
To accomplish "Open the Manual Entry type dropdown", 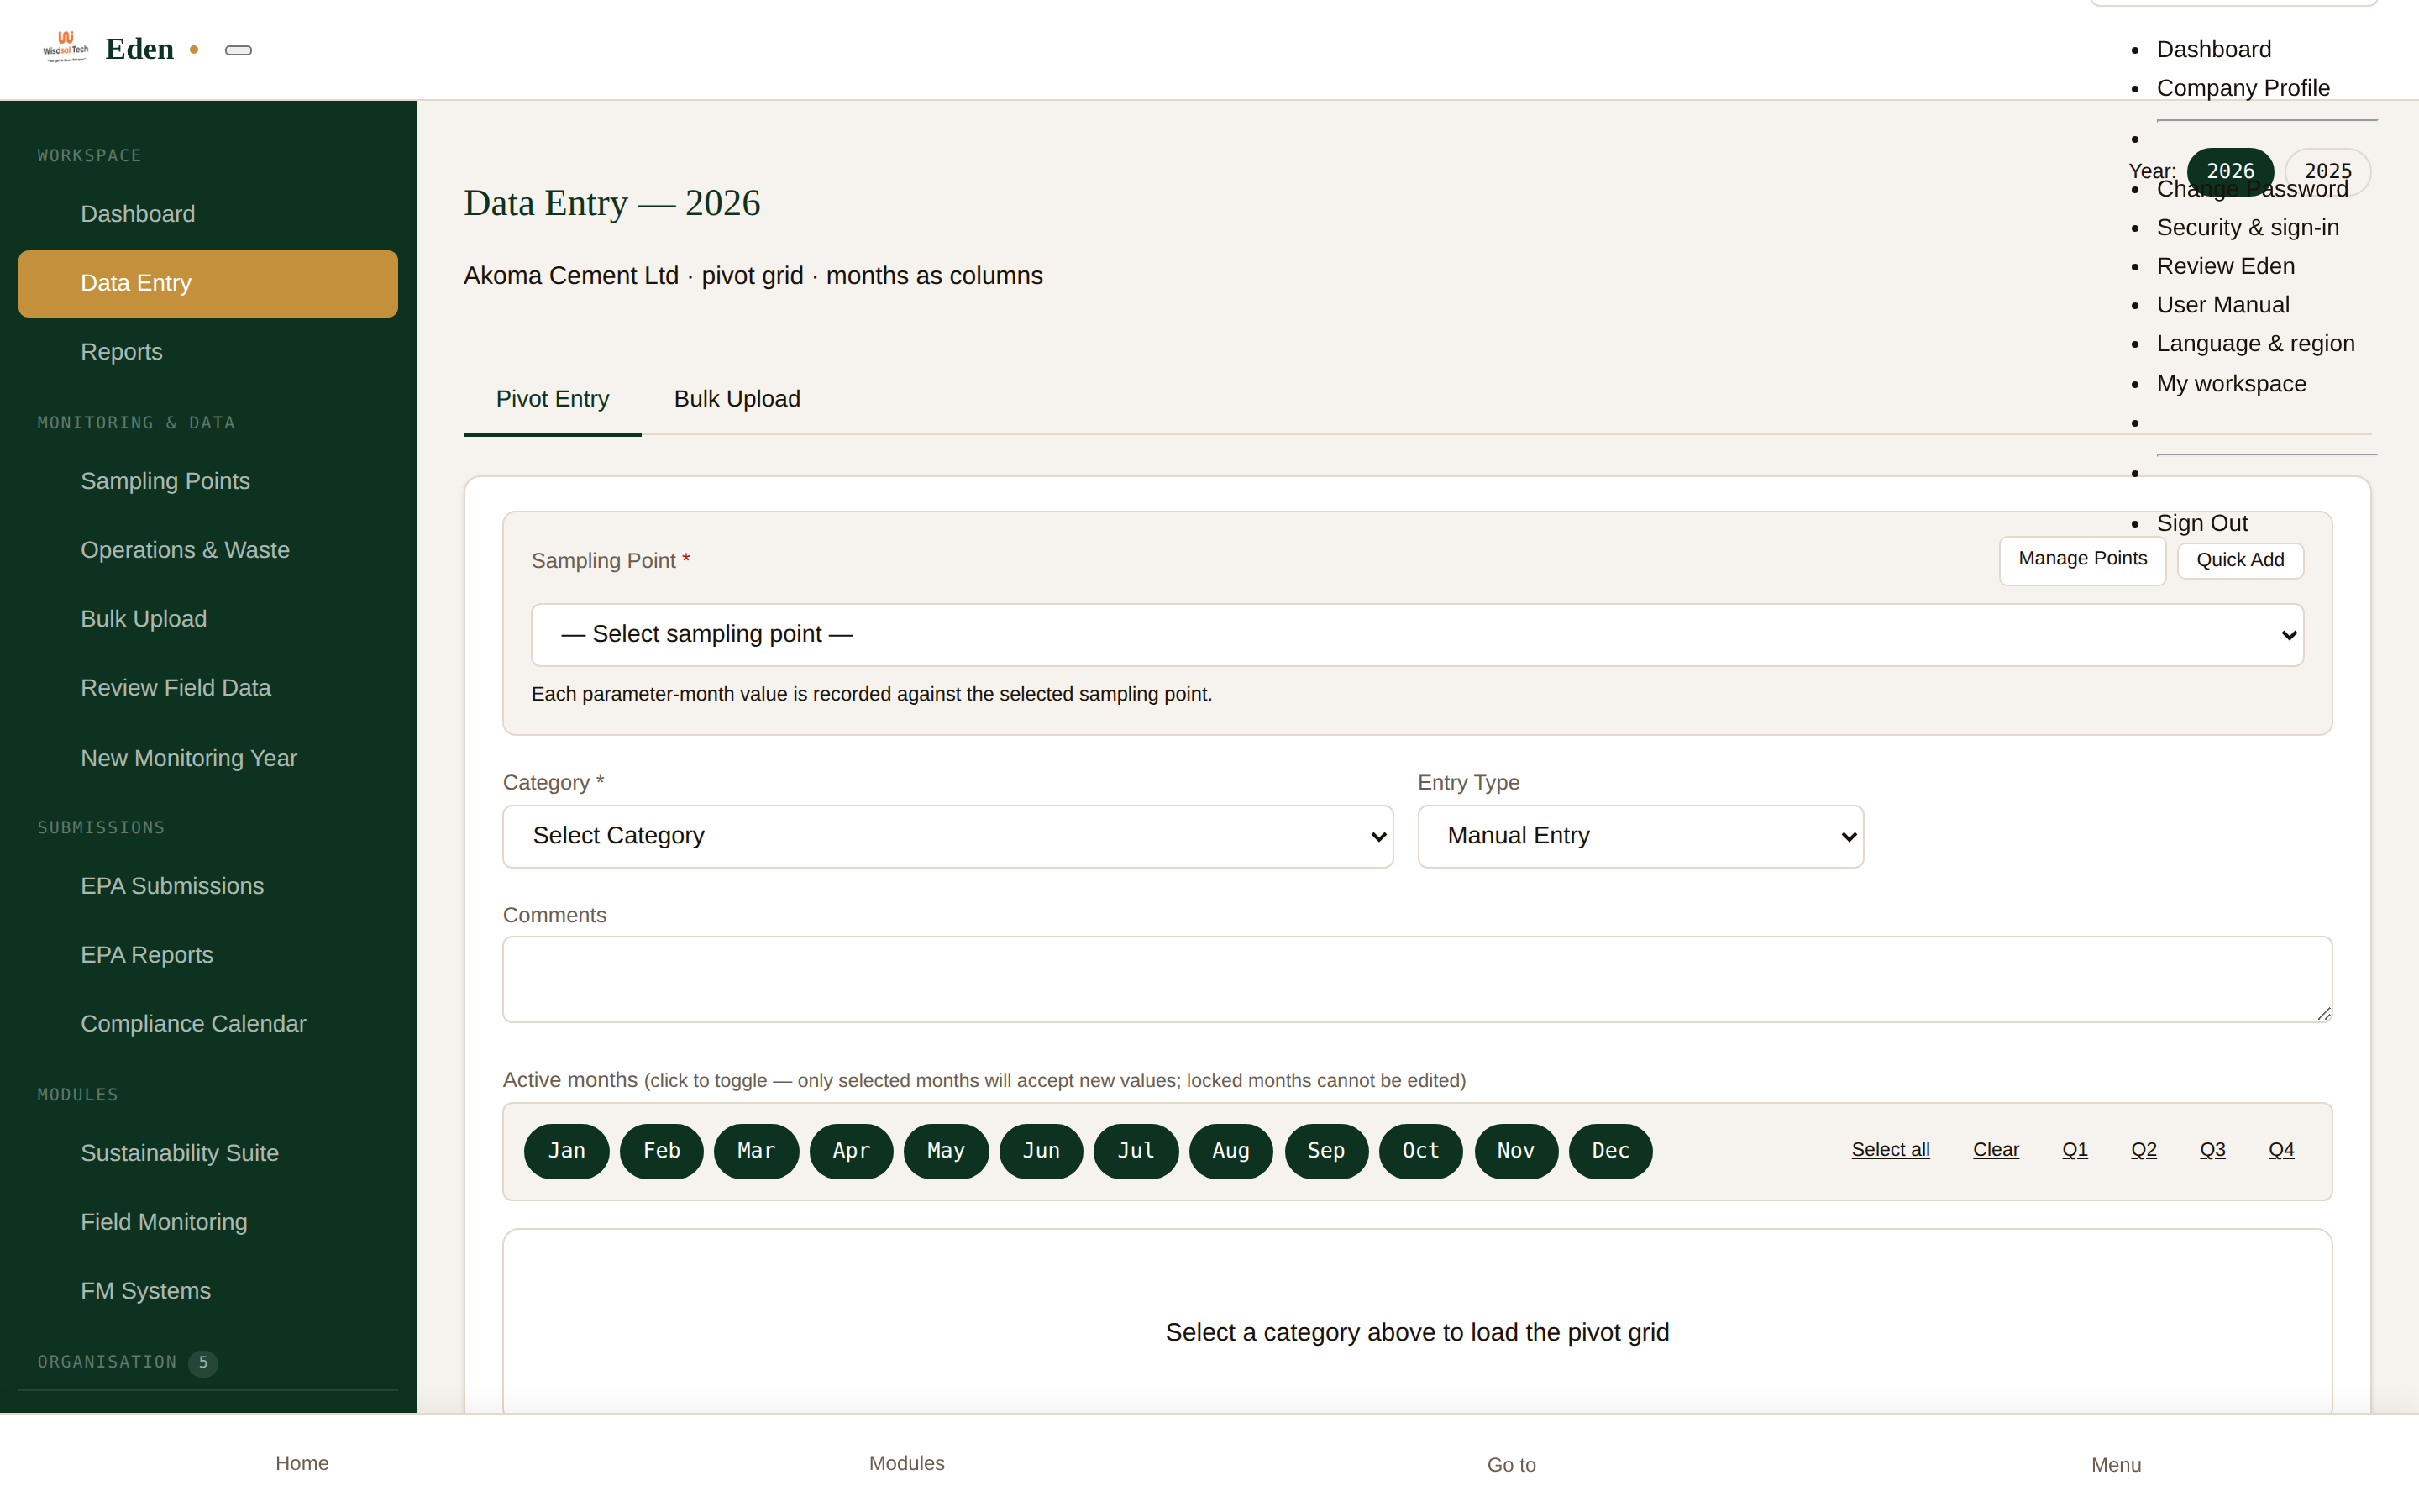I will pos(1640,836).
